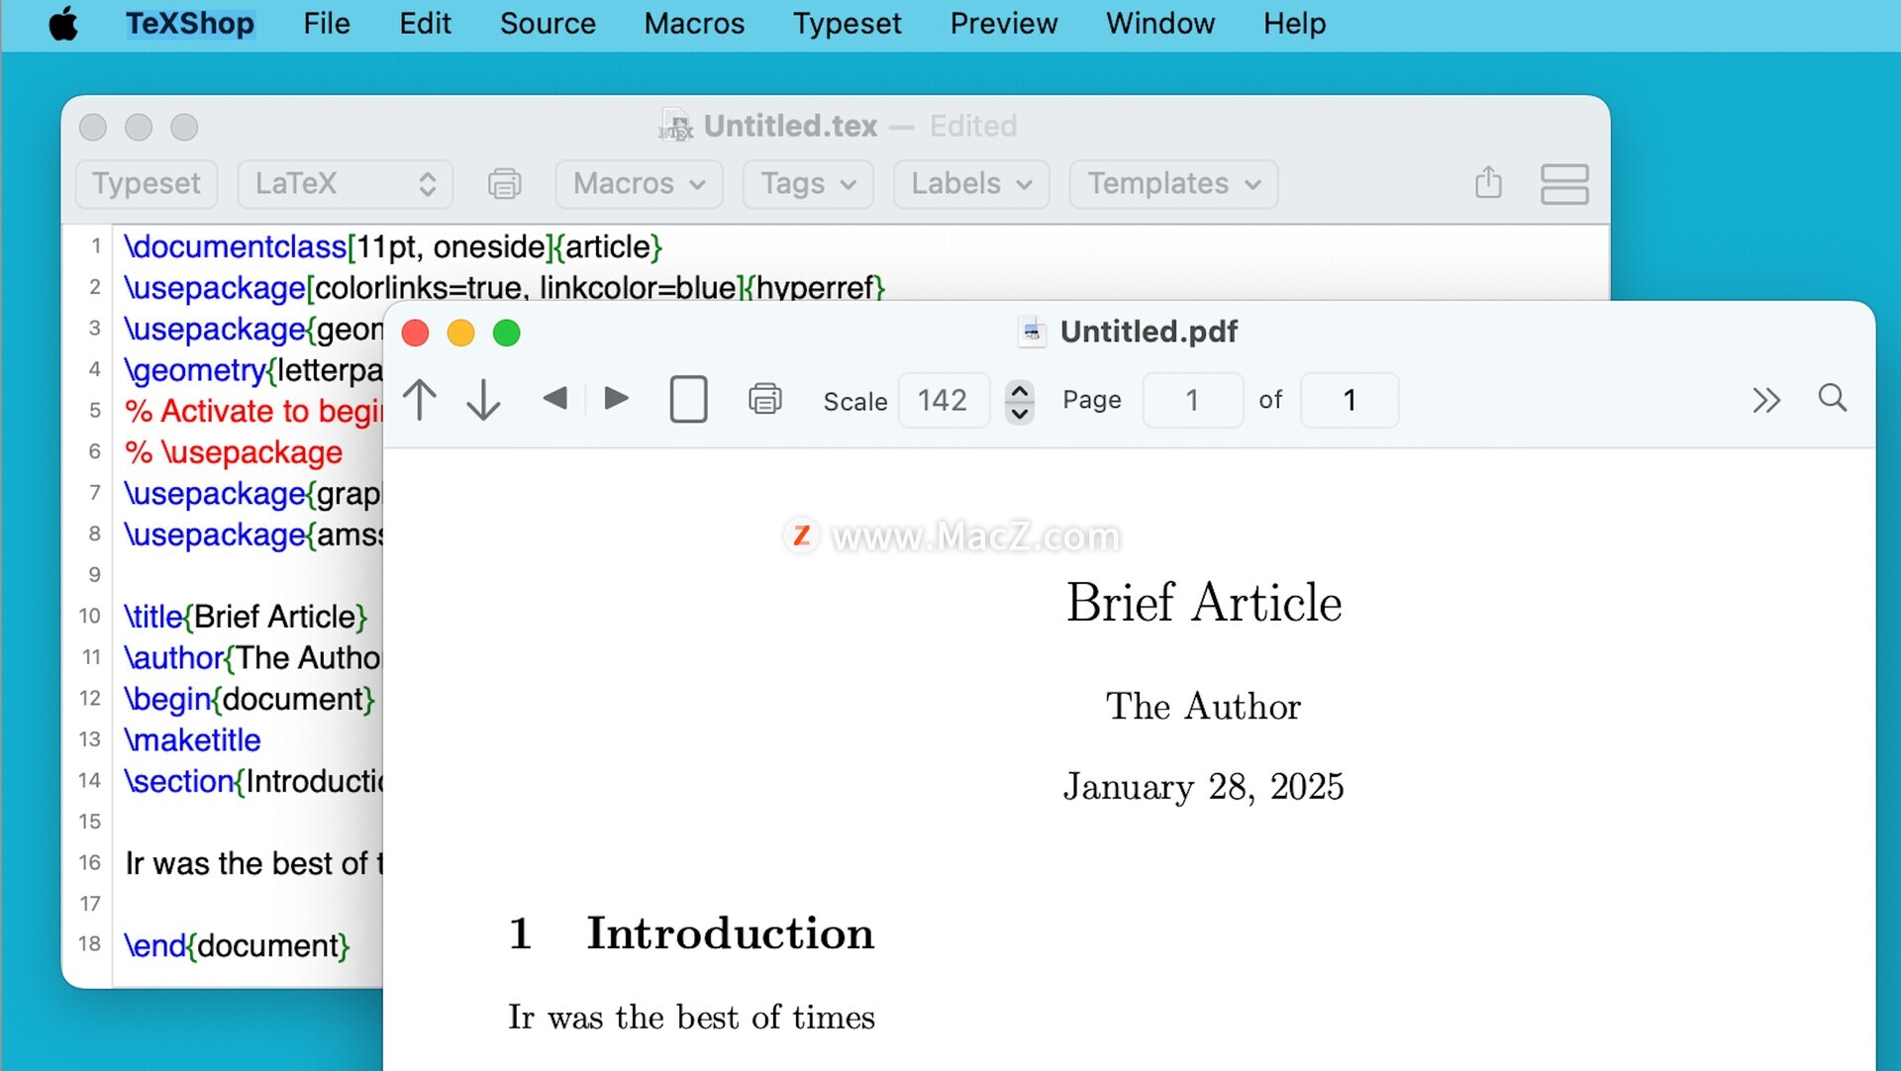Screen dimensions: 1901x1071
Task: Click the \documentclass line in the editor
Action: tap(393, 246)
